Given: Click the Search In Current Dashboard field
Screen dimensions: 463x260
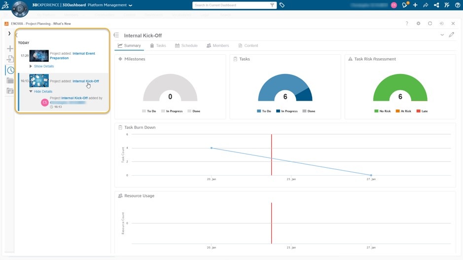Looking at the screenshot, I should click(231, 5).
